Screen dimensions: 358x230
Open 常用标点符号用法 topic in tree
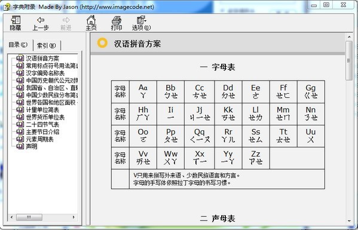52,66
